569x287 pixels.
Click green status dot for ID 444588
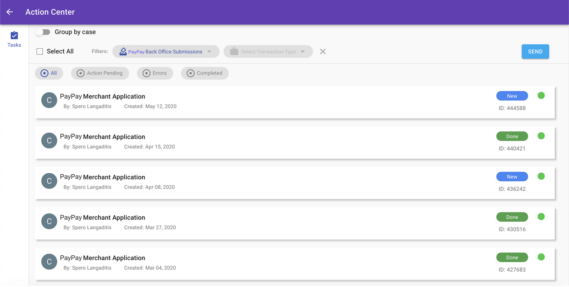click(541, 95)
